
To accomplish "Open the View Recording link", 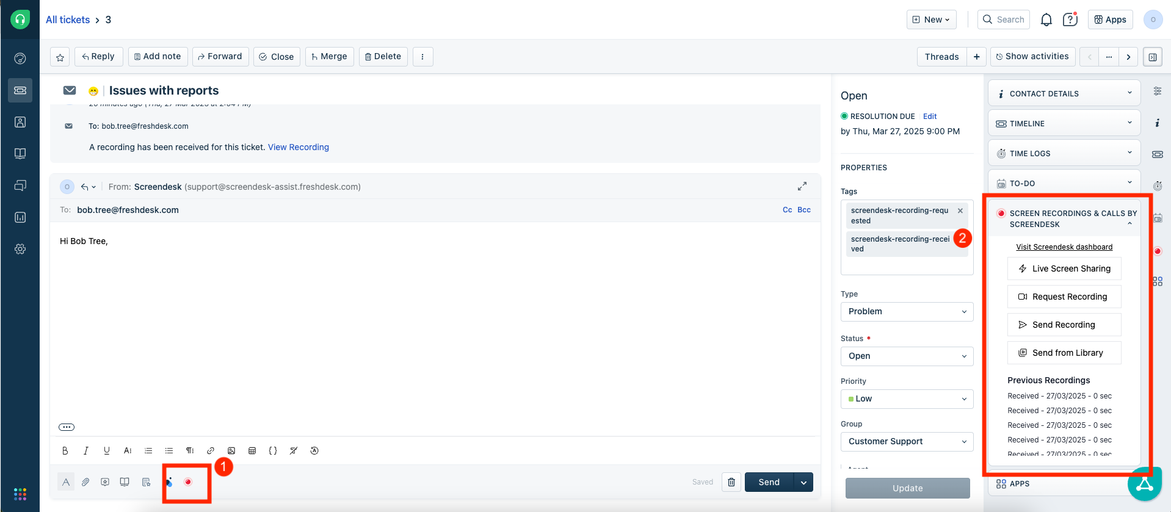I will [x=298, y=147].
